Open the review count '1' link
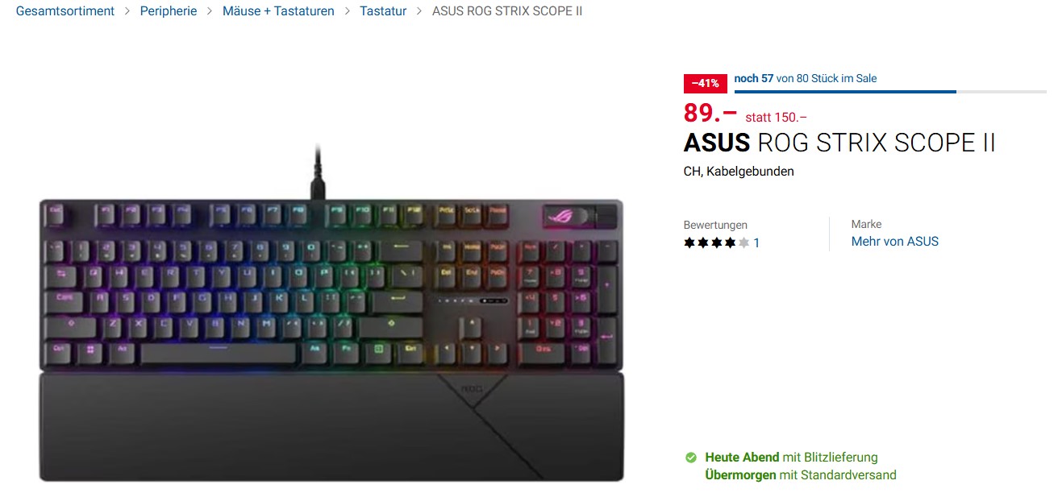 (756, 242)
